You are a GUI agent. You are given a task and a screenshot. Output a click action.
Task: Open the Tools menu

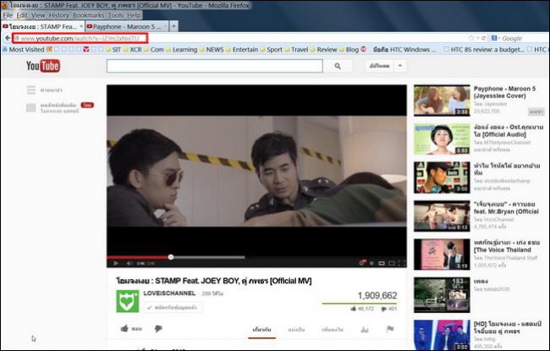tap(115, 15)
